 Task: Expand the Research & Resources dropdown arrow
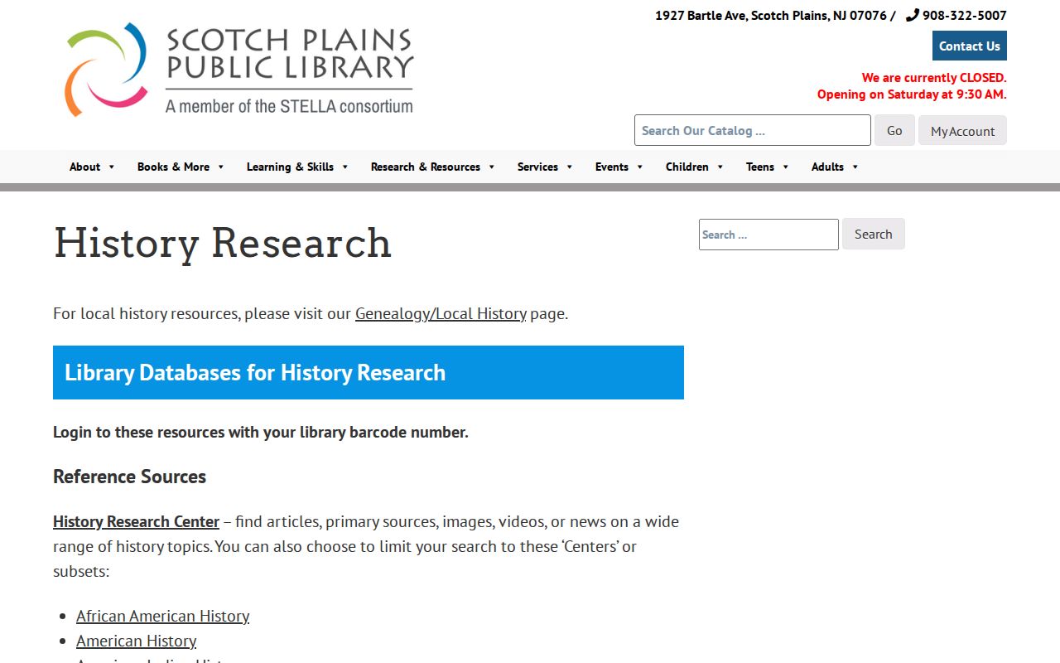492,167
